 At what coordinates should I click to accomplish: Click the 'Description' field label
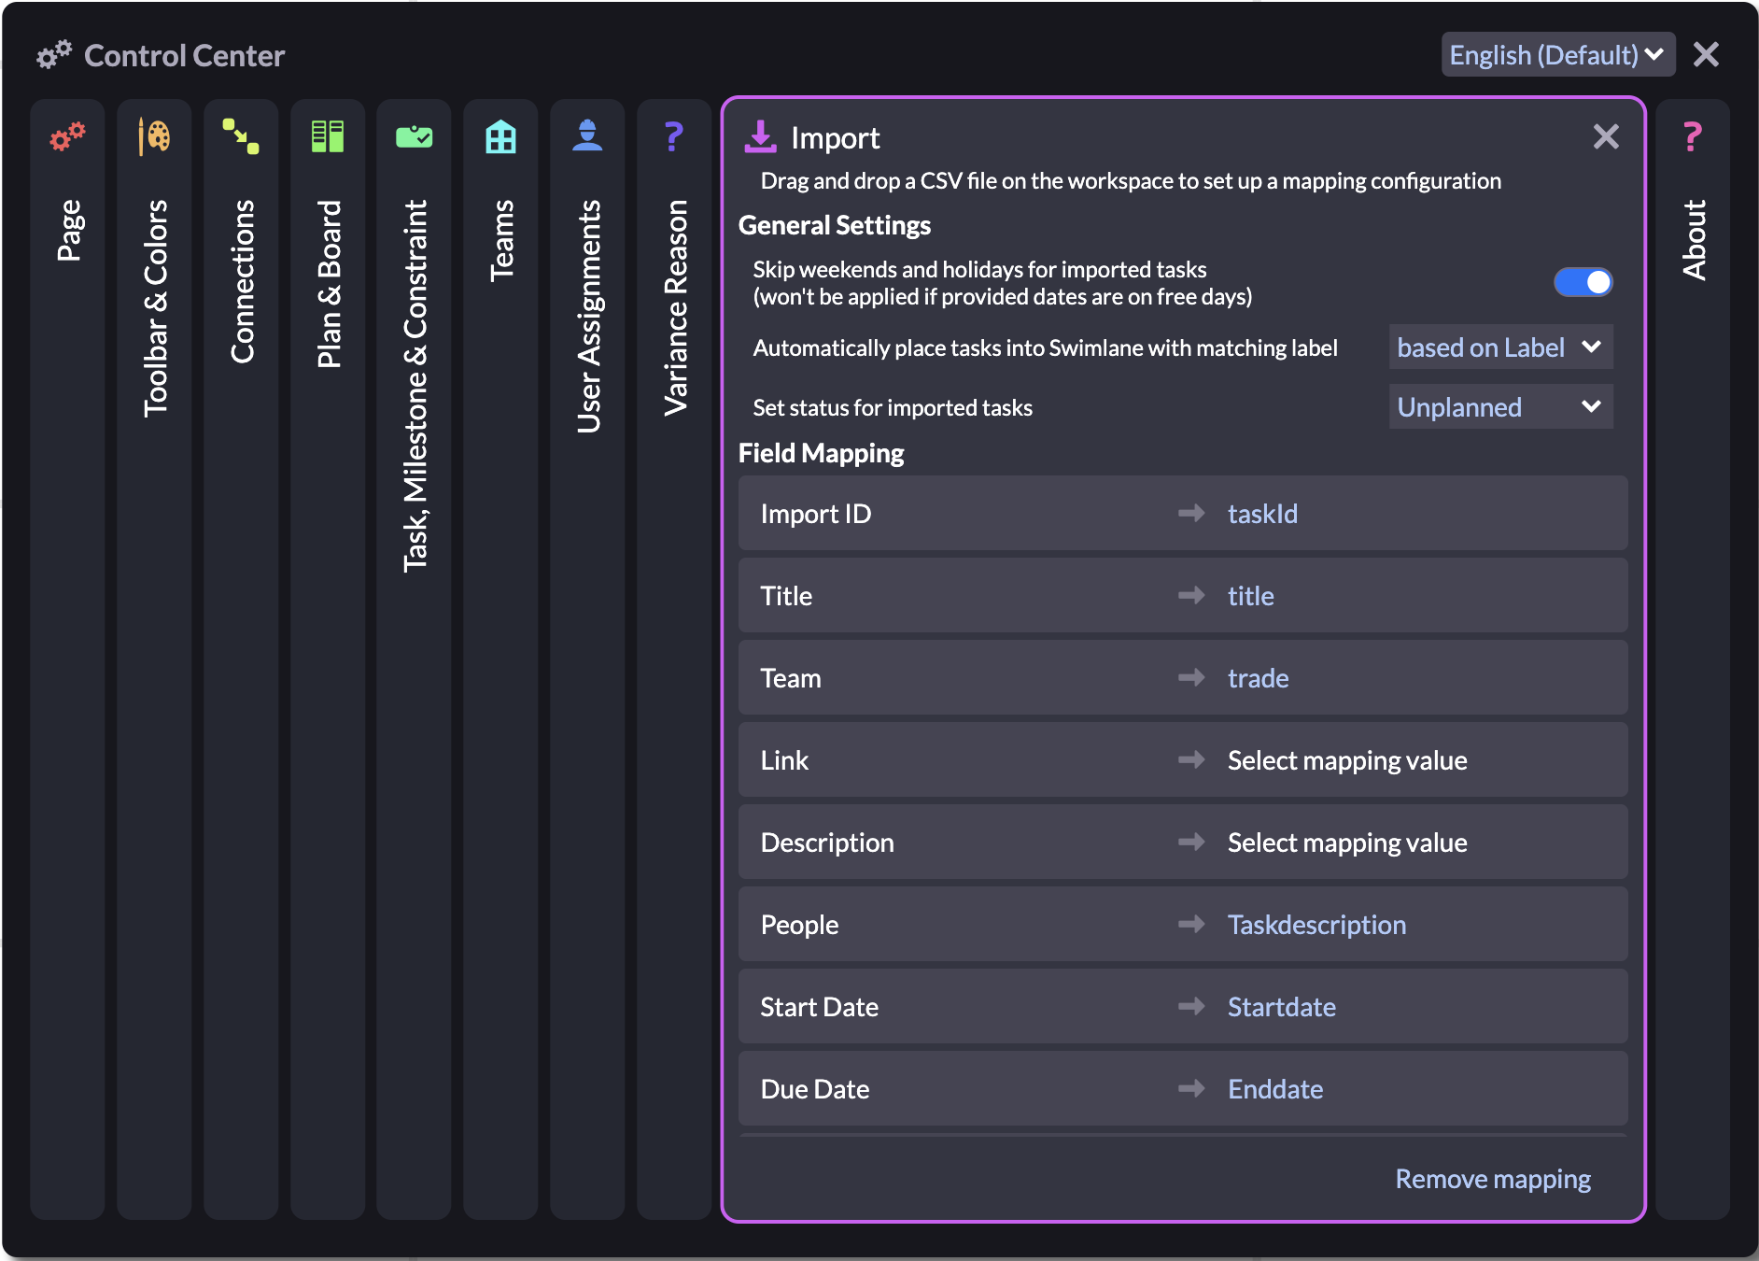point(827,843)
